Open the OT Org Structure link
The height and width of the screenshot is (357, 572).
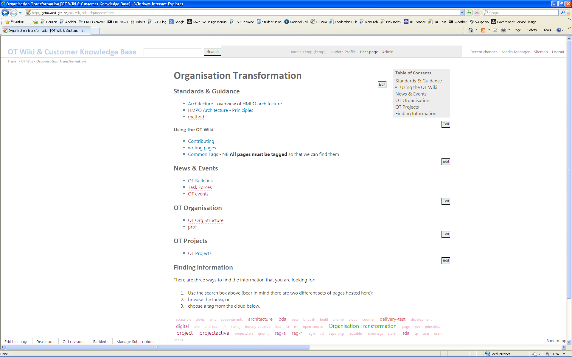(x=206, y=220)
